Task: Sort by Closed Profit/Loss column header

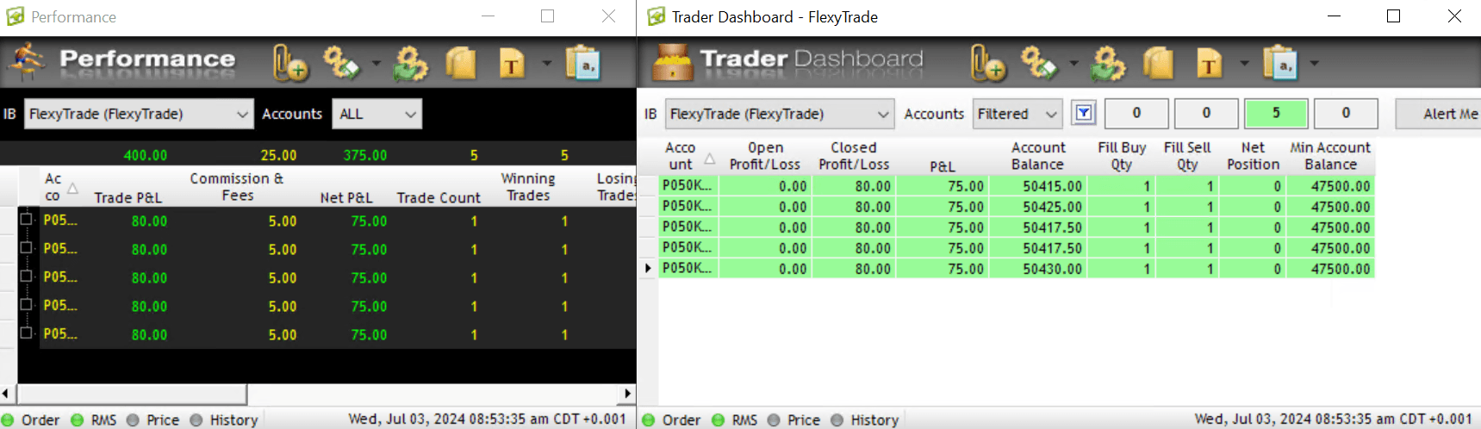Action: tap(854, 156)
